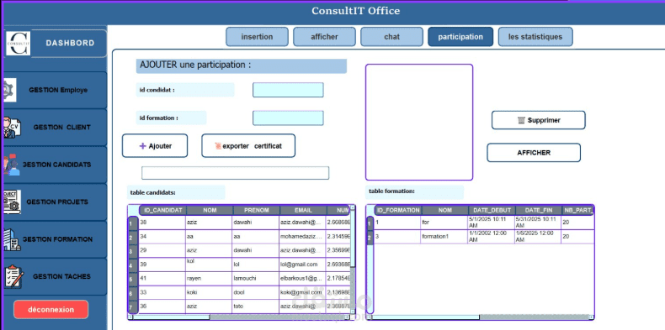665x330 pixels.
Task: Click the ConsultIT logo in the sidebar
Action: pos(19,43)
